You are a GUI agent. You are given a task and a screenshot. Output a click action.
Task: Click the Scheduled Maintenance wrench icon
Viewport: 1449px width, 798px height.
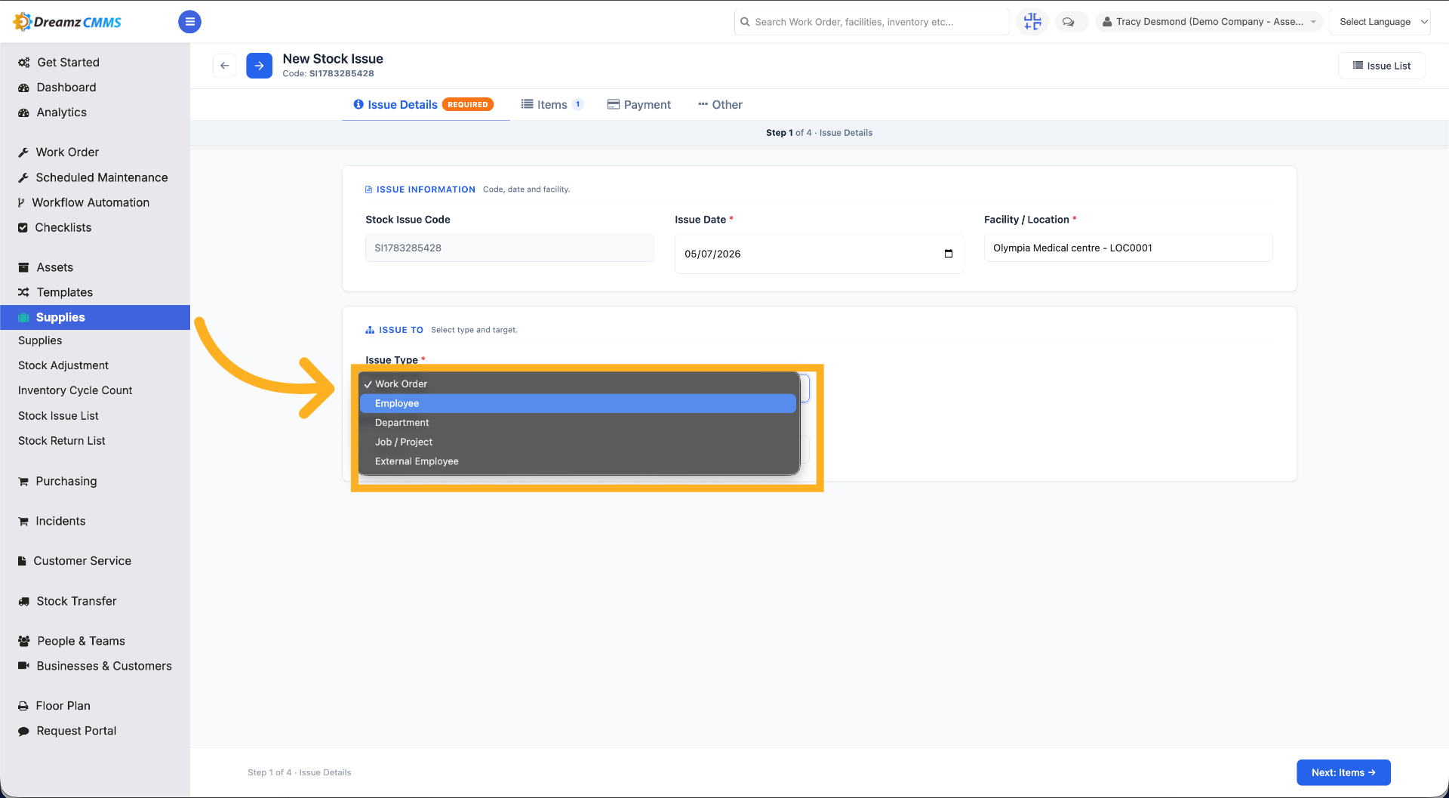point(23,177)
